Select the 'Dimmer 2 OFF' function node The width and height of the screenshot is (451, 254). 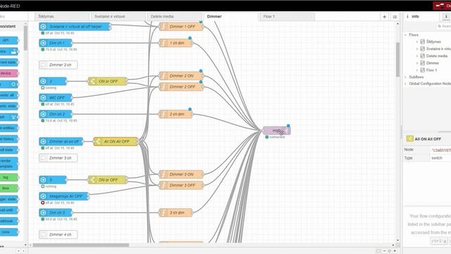coord(181,87)
